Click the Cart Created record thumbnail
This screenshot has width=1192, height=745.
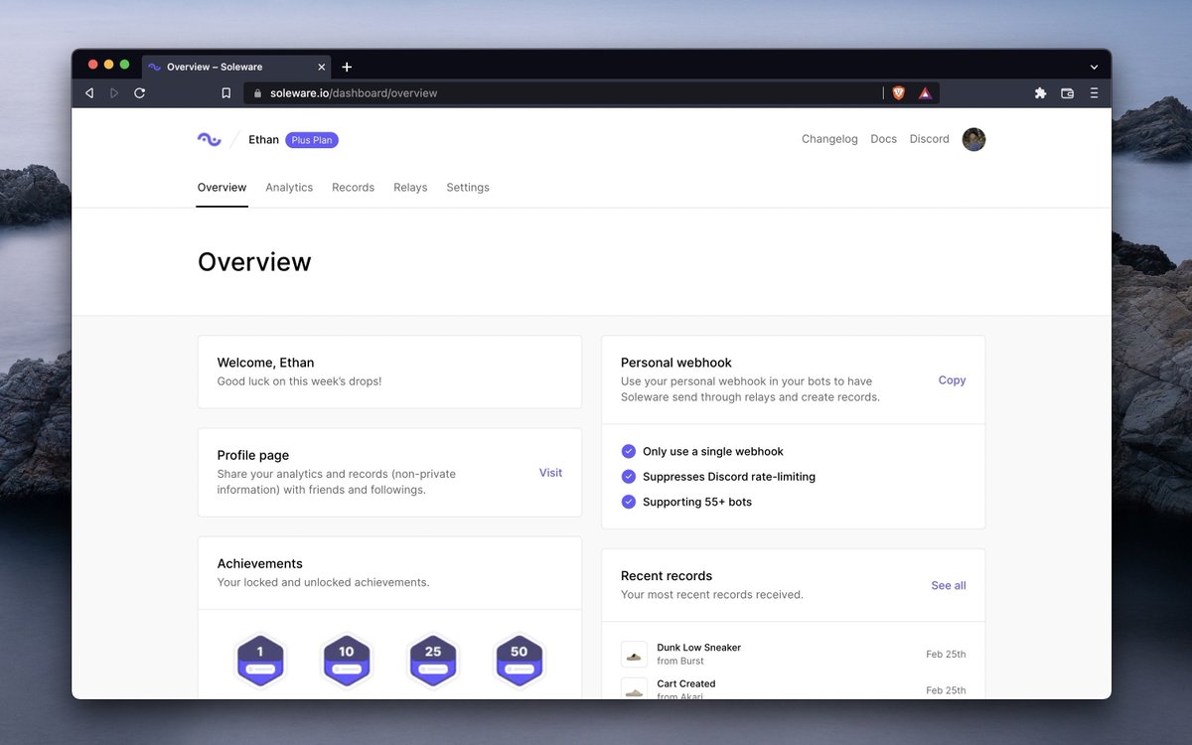pyautogui.click(x=634, y=688)
